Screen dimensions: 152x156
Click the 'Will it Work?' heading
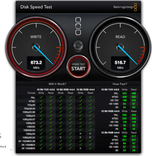pyautogui.click(x=57, y=84)
